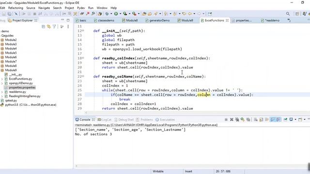Click the Project Explorer filter funnel icon
Image resolution: width=310 pixels, height=174 pixels.
[54, 27]
